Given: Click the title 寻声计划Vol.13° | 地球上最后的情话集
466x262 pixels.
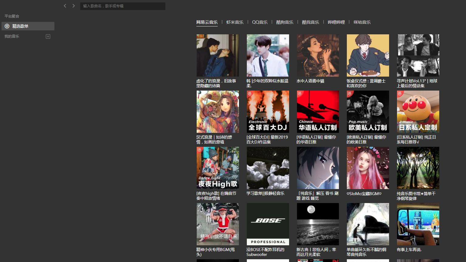Looking at the screenshot, I should click(x=417, y=83).
